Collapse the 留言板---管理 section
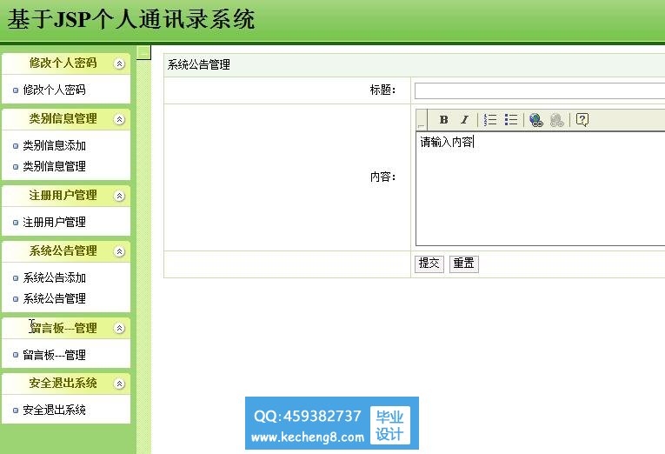The image size is (665, 454). (x=120, y=329)
